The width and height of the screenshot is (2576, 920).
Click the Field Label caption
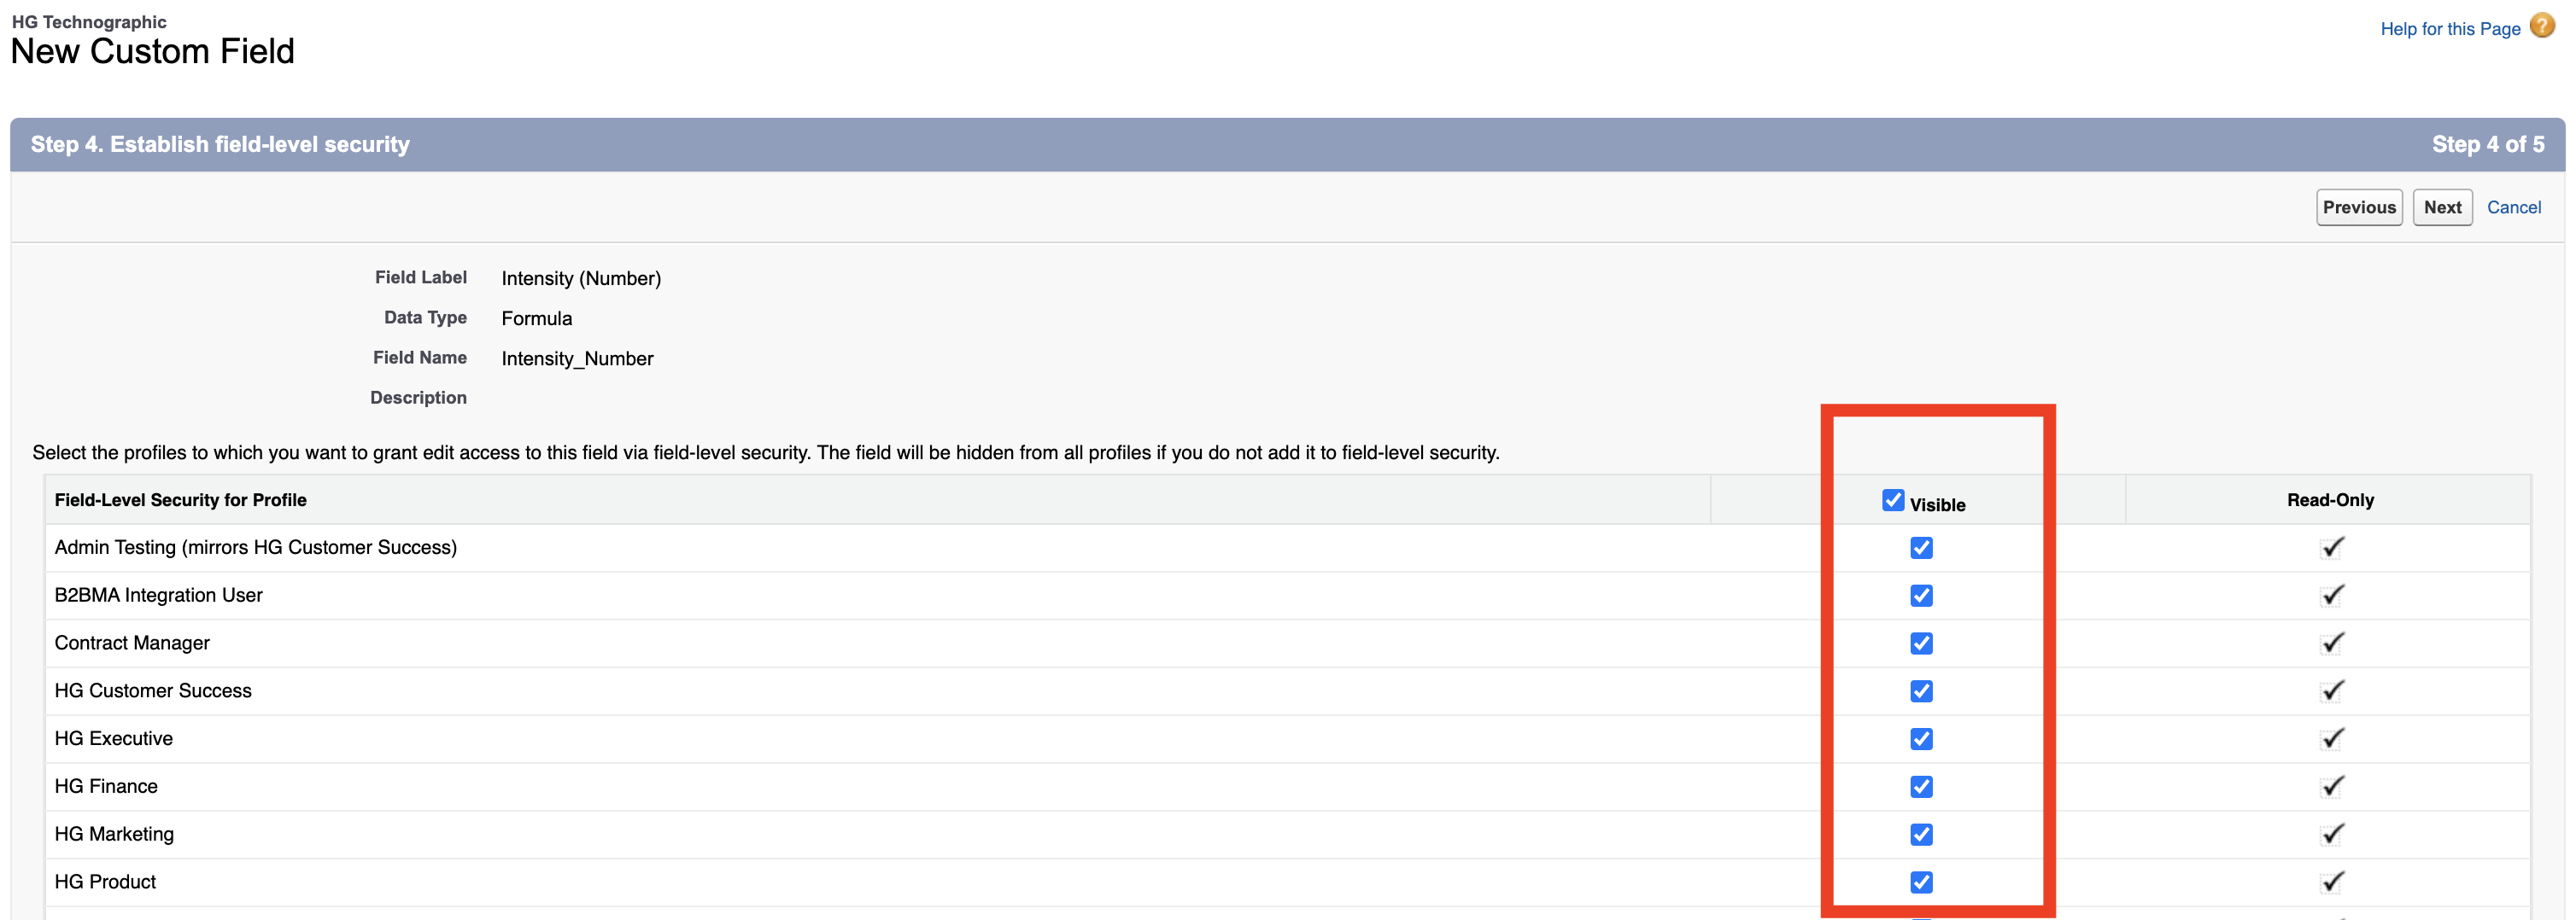click(421, 277)
